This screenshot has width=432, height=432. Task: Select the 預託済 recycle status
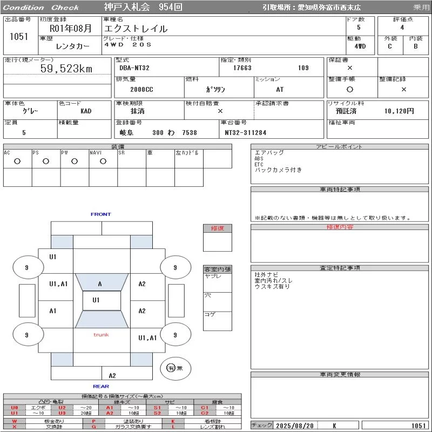coord(346,111)
